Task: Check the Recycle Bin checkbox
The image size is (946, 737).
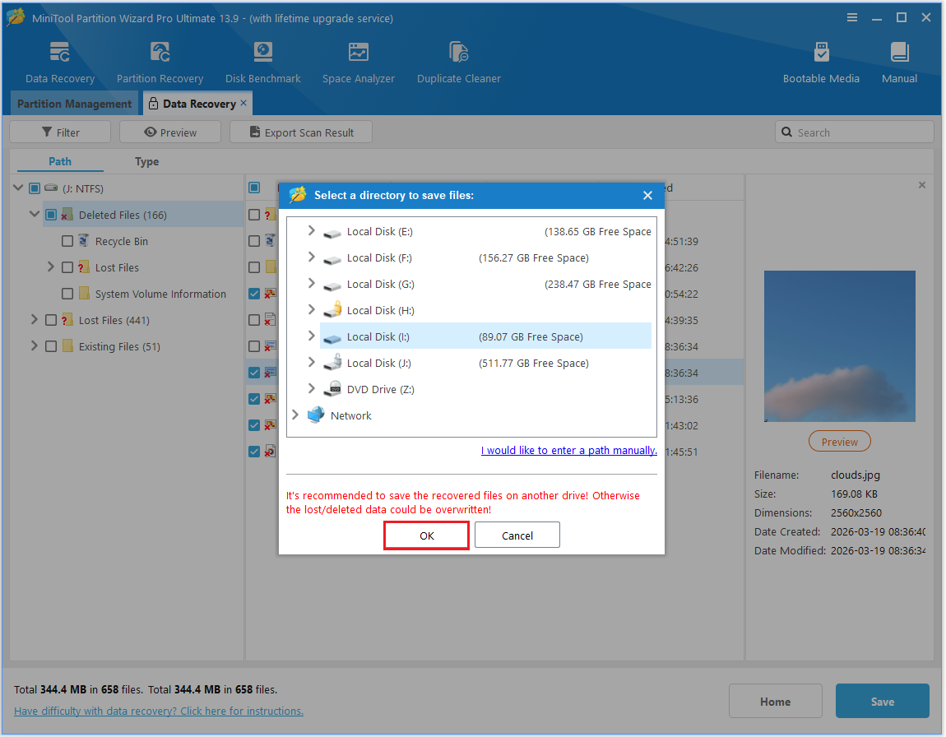Action: click(x=67, y=241)
